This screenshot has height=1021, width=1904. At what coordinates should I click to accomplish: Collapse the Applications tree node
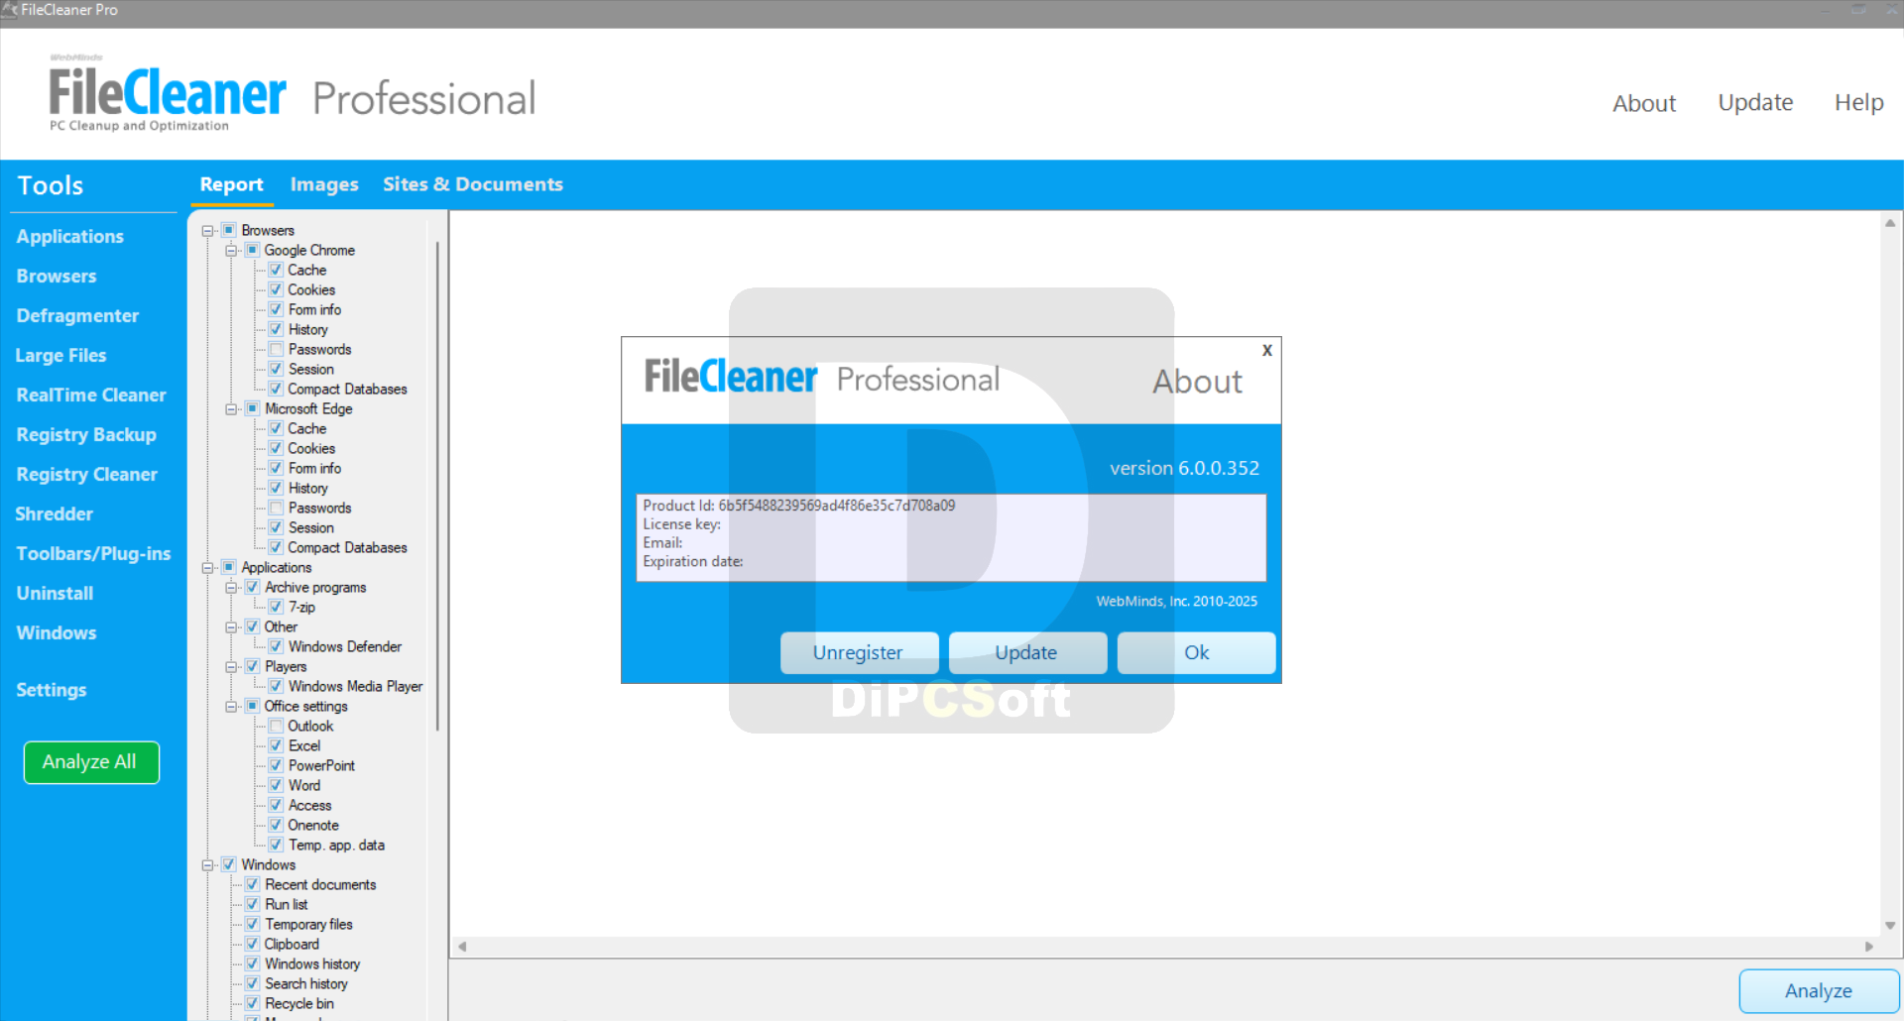click(x=208, y=568)
